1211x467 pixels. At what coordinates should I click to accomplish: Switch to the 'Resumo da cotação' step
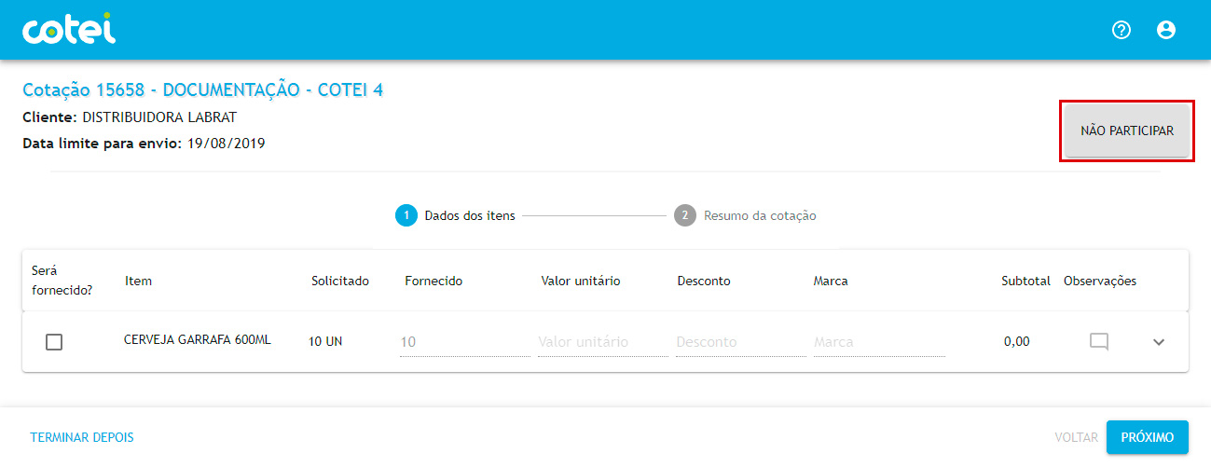[x=760, y=215]
